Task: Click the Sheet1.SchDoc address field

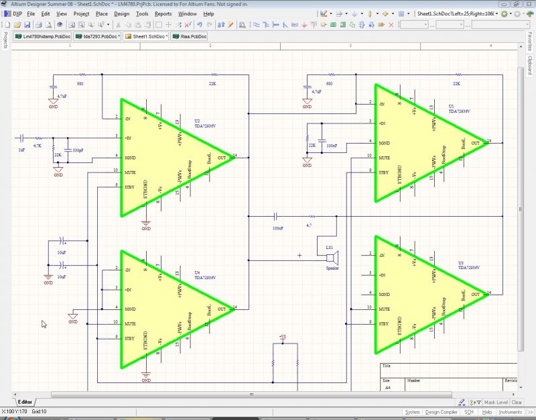Action: [x=456, y=13]
